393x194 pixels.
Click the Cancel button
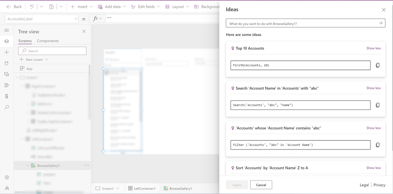261,185
